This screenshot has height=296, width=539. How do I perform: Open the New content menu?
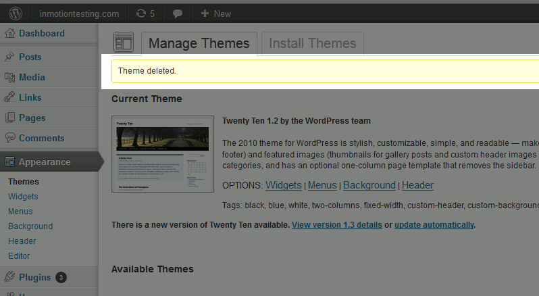[216, 14]
